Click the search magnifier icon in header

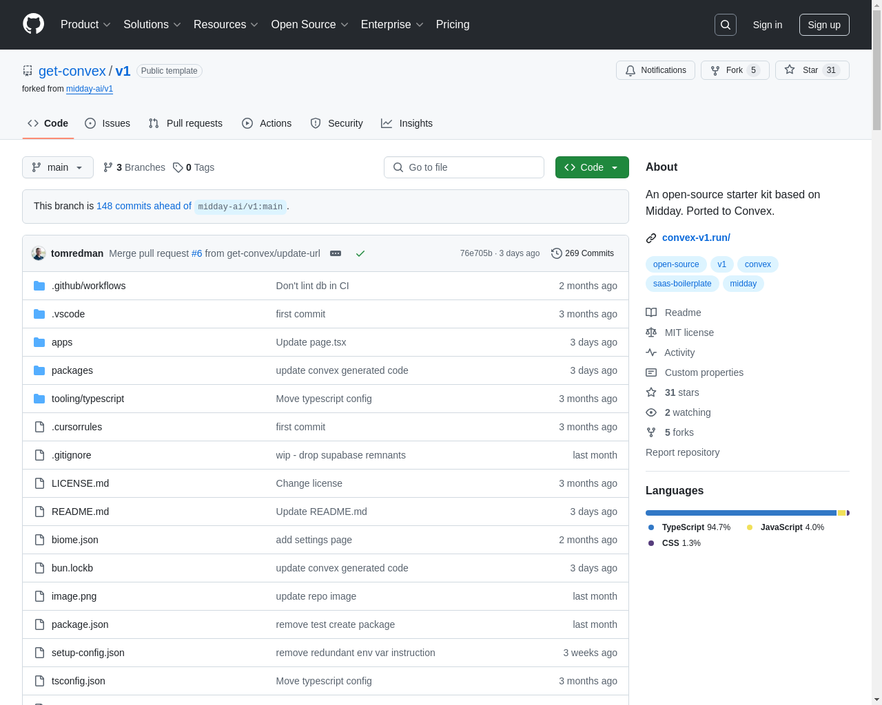(x=726, y=25)
